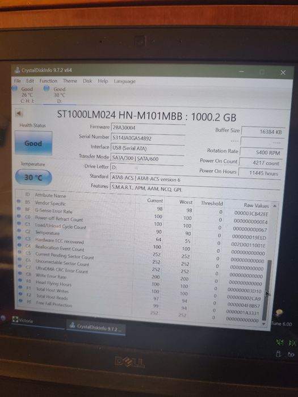Select the Hardware ECC recovered attribute name

point(59,241)
